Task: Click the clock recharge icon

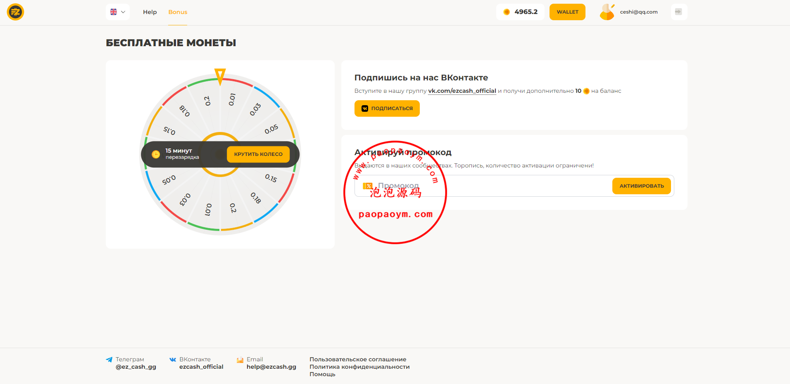Action: click(156, 154)
